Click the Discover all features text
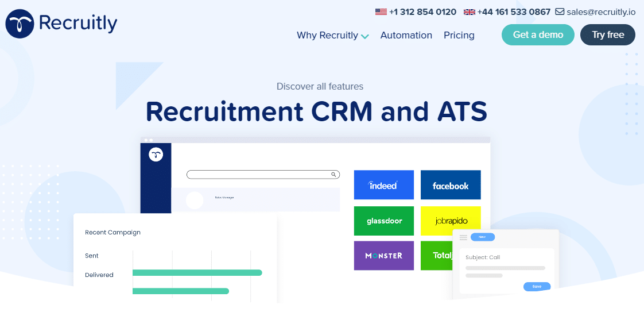 pyautogui.click(x=320, y=86)
